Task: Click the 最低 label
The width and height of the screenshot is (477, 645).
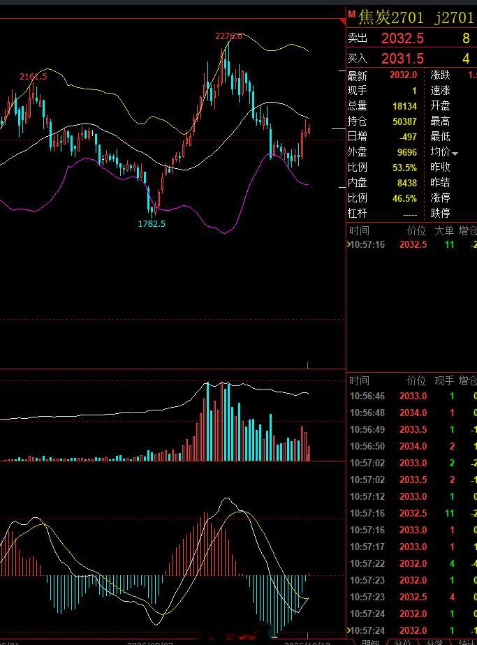Action: point(441,136)
